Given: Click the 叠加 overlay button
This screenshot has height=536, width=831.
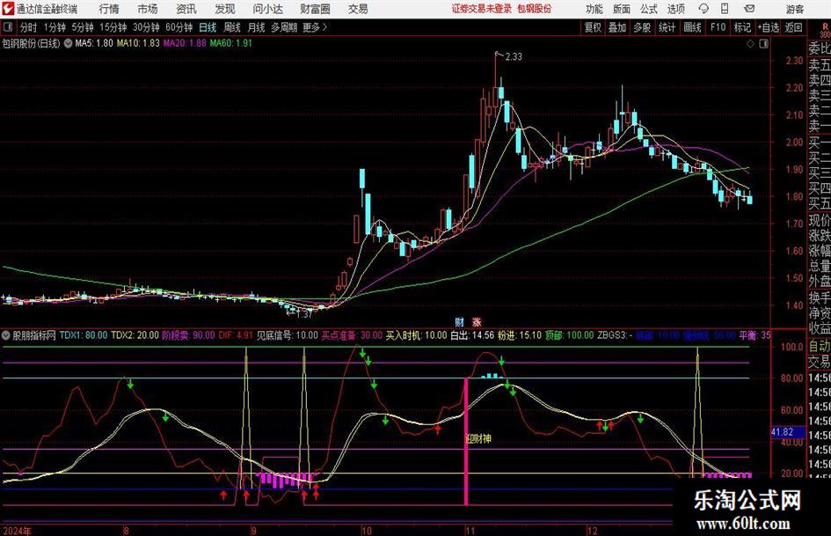Looking at the screenshot, I should (617, 27).
